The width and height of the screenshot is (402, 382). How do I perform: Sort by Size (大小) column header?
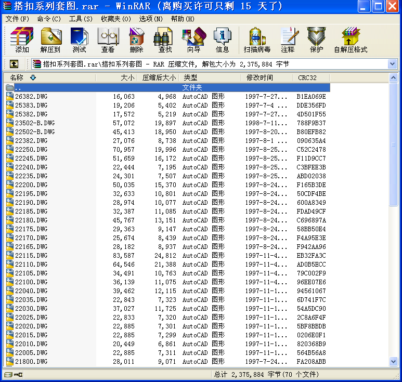116,77
